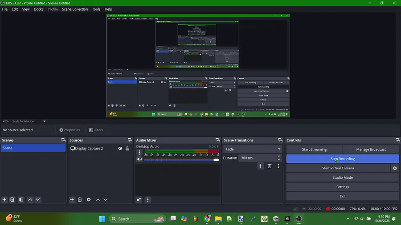Image resolution: width=401 pixels, height=225 pixels.
Task: Click Stop Recording button
Action: (343, 159)
